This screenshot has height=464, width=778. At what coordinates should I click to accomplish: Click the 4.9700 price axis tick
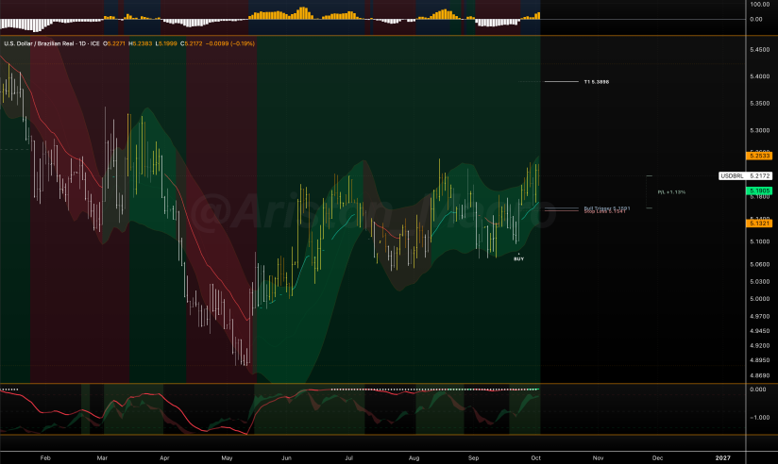point(760,316)
